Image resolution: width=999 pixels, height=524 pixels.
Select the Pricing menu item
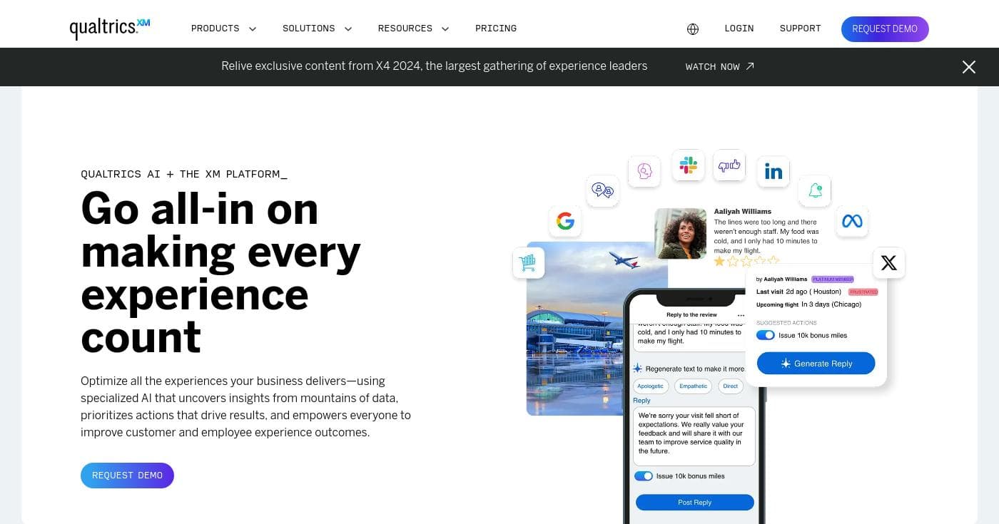[496, 29]
